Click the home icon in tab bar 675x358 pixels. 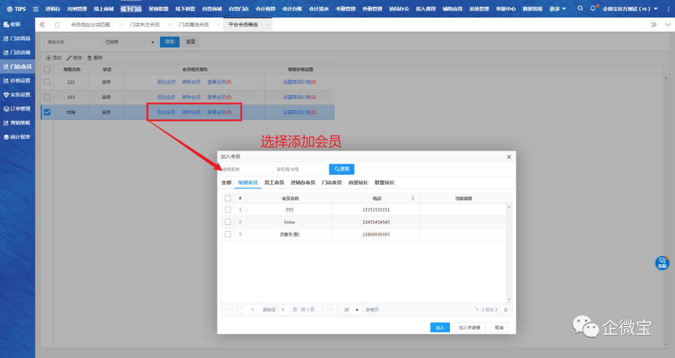click(x=57, y=24)
